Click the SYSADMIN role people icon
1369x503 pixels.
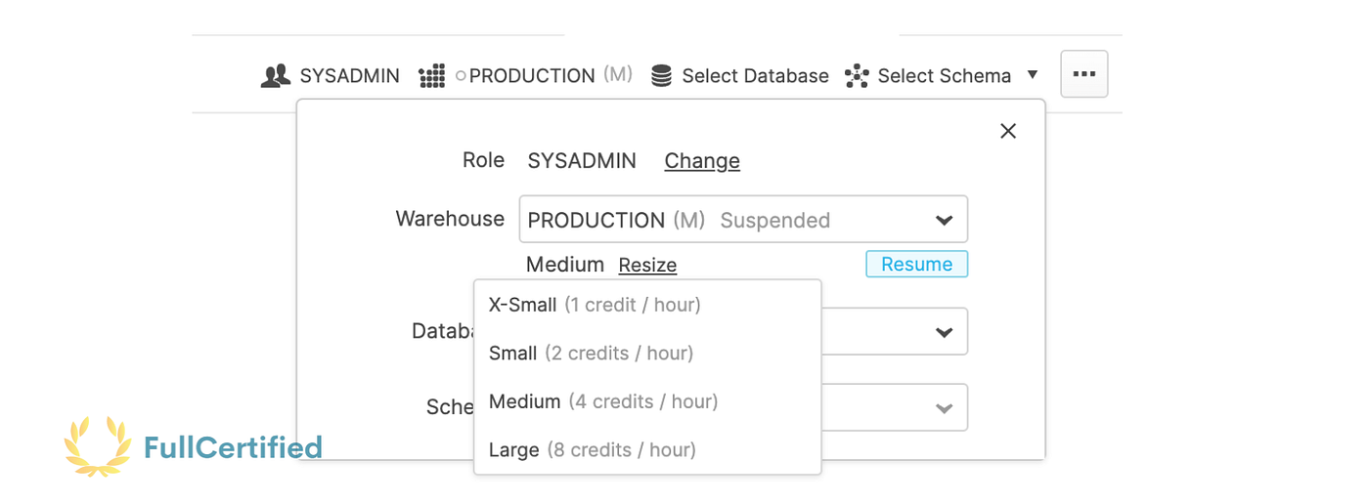276,76
